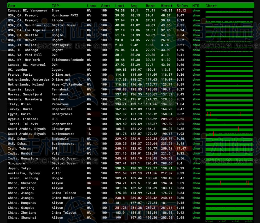The height and width of the screenshot is (223, 260).
Task: Open show link for China, Shenzhen Aliyun
Action: point(196,183)
